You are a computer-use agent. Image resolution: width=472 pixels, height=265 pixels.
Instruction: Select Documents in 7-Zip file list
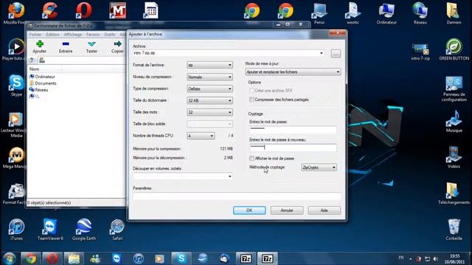point(43,83)
